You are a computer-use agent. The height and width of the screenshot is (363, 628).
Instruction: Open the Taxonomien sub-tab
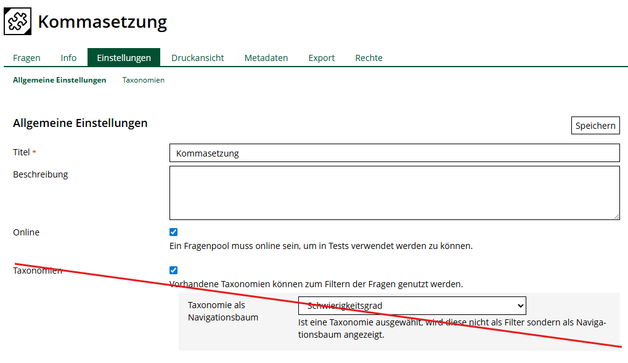tap(143, 80)
